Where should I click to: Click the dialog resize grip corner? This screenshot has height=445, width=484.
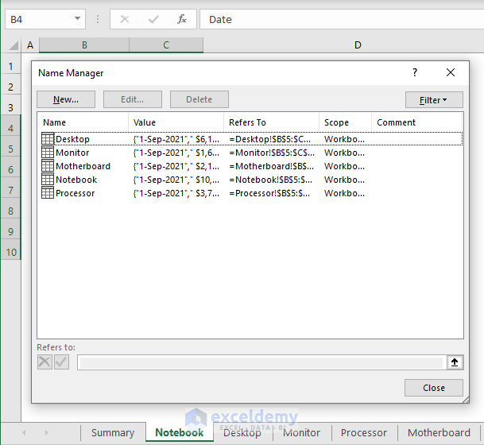466,400
